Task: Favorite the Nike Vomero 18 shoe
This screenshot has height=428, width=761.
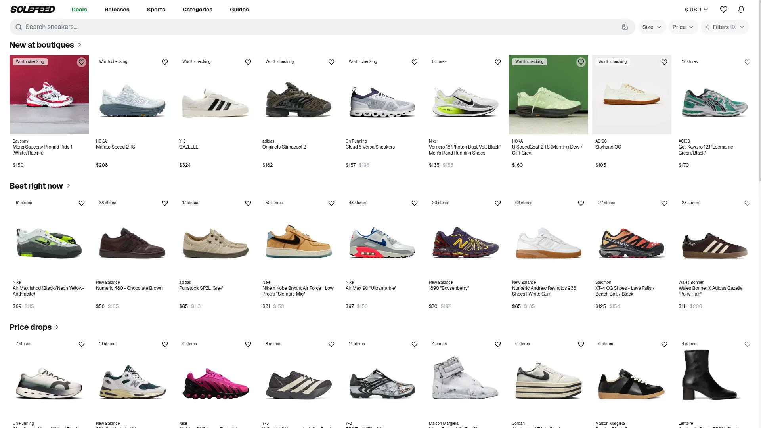Action: [x=498, y=62]
